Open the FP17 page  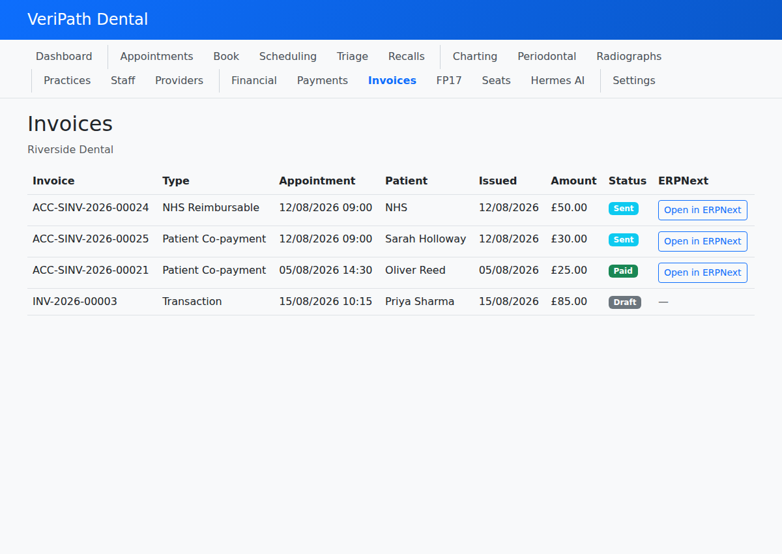pyautogui.click(x=449, y=81)
